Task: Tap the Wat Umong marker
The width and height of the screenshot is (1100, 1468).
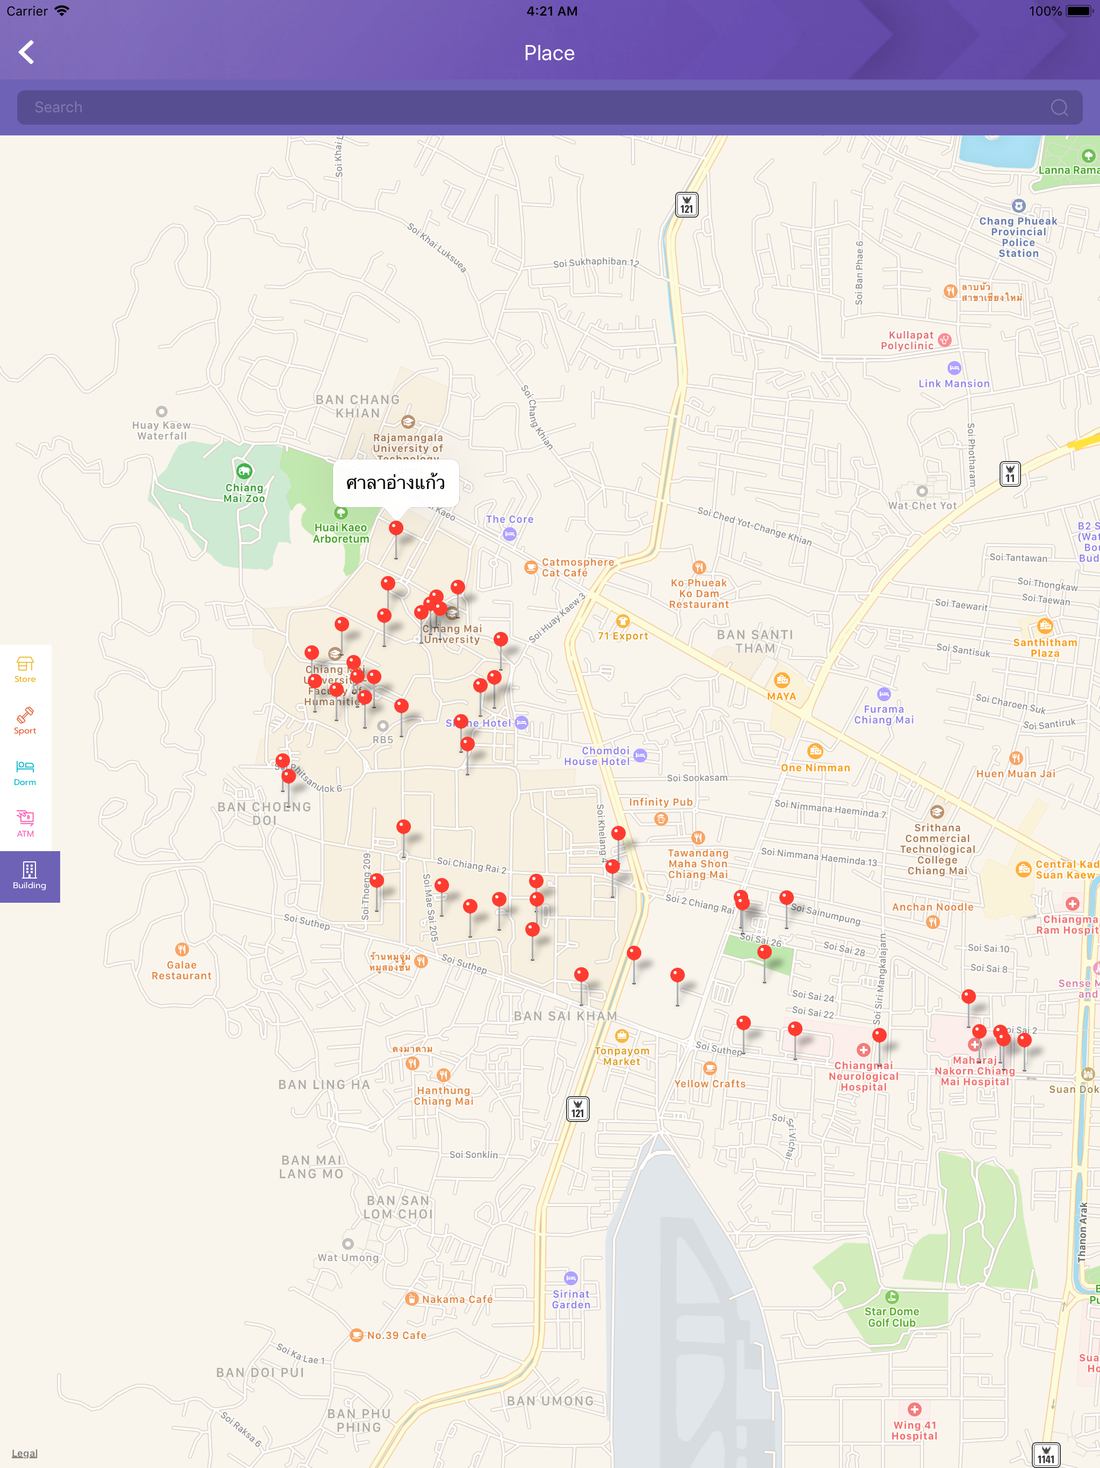Action: point(348,1244)
